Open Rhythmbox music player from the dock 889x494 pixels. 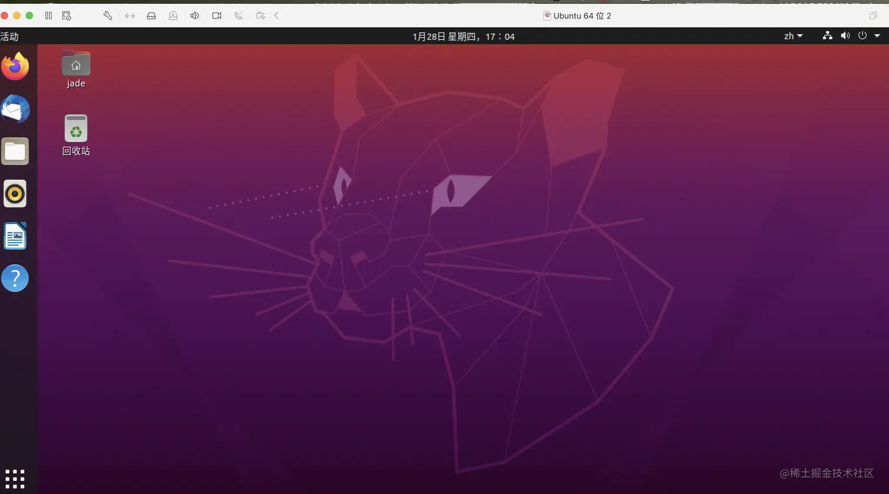click(x=15, y=194)
